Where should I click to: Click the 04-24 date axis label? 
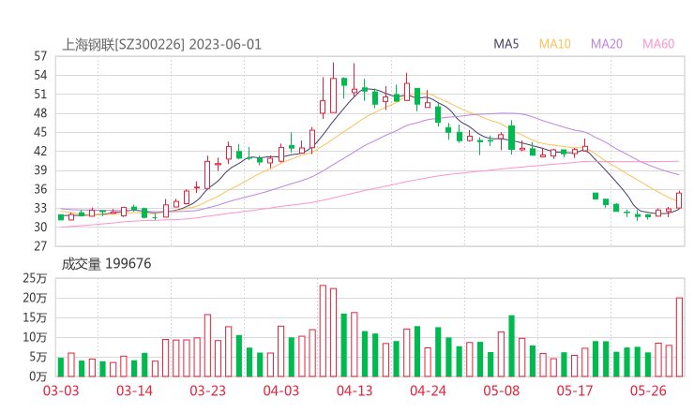428,390
